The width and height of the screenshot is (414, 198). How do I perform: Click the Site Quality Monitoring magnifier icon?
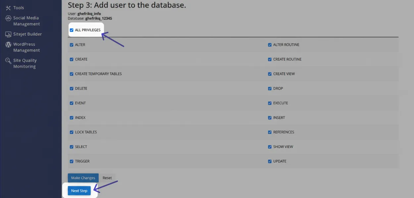[8, 61]
